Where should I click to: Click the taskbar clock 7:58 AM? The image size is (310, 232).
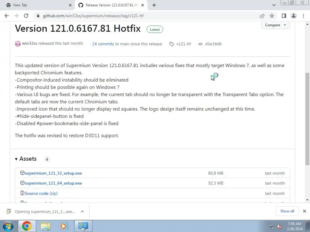click(x=295, y=226)
